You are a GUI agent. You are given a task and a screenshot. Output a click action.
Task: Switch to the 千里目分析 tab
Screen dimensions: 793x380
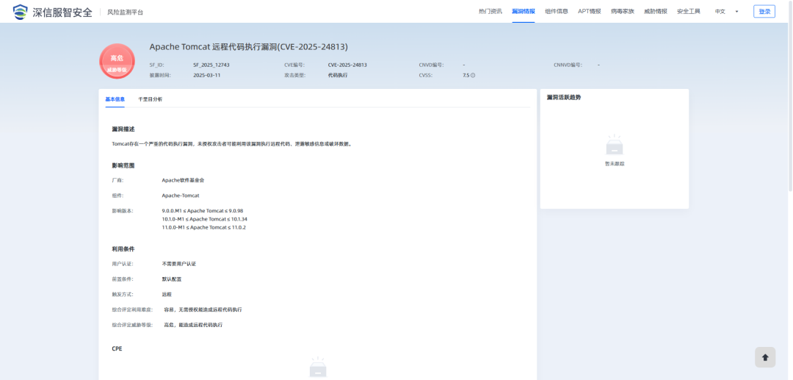point(151,99)
